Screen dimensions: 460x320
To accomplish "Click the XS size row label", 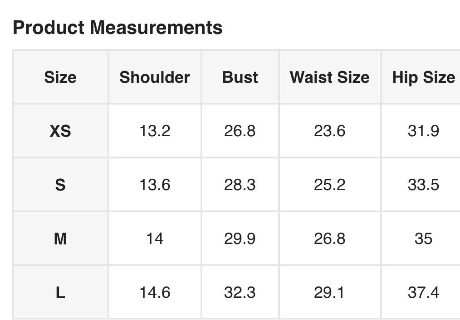I will (x=60, y=131).
